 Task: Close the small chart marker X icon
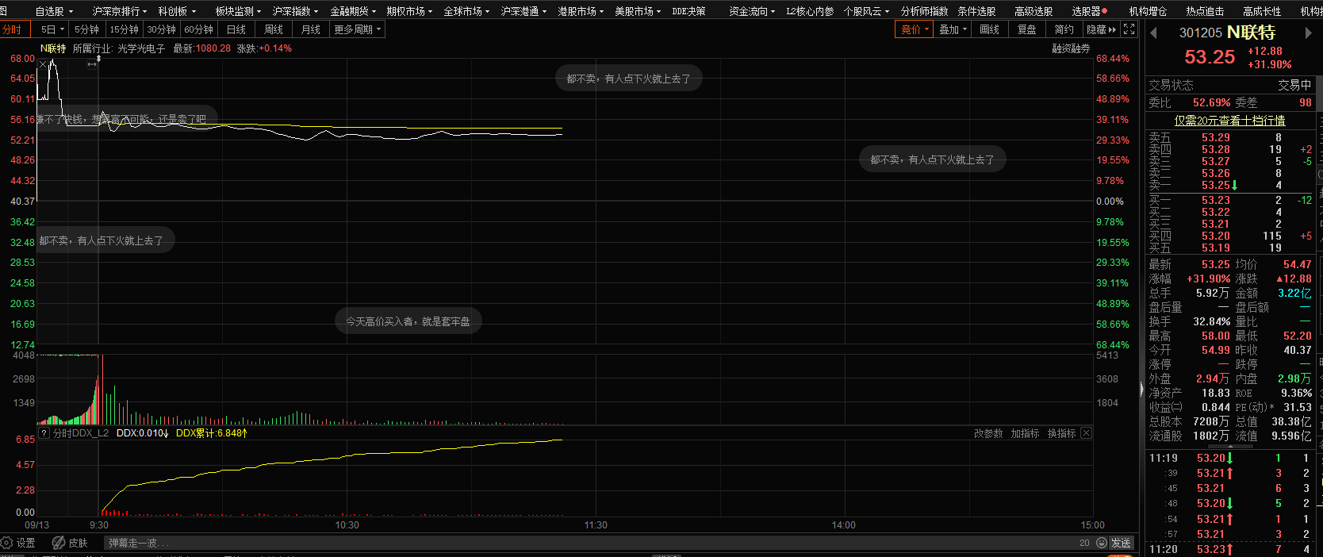[x=43, y=65]
